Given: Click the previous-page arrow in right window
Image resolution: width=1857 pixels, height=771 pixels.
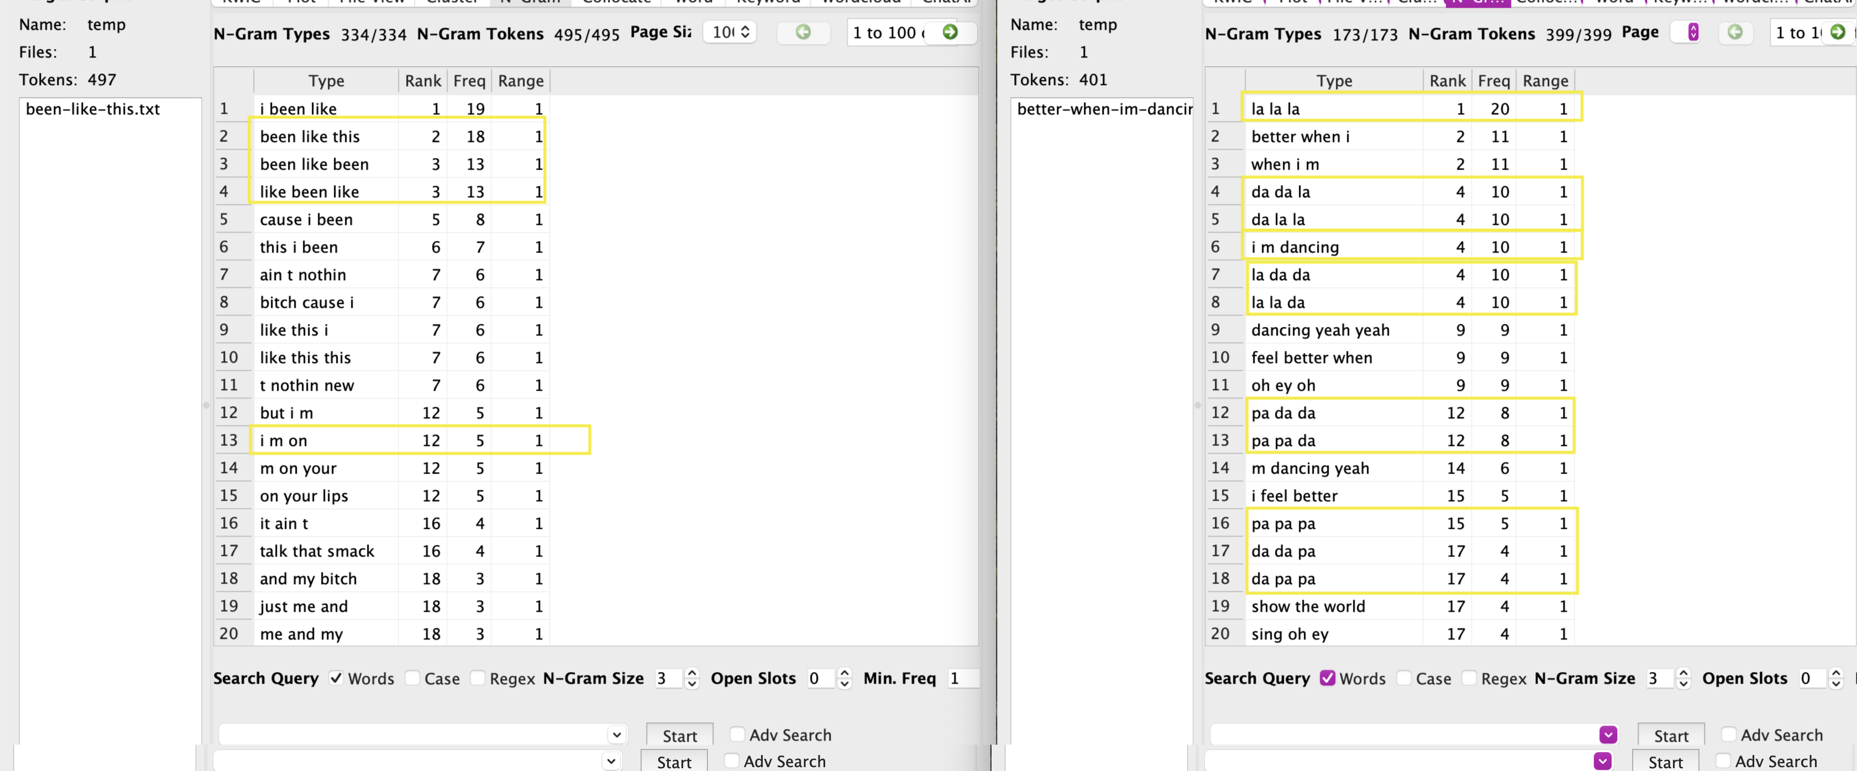Looking at the screenshot, I should pyautogui.click(x=1734, y=32).
